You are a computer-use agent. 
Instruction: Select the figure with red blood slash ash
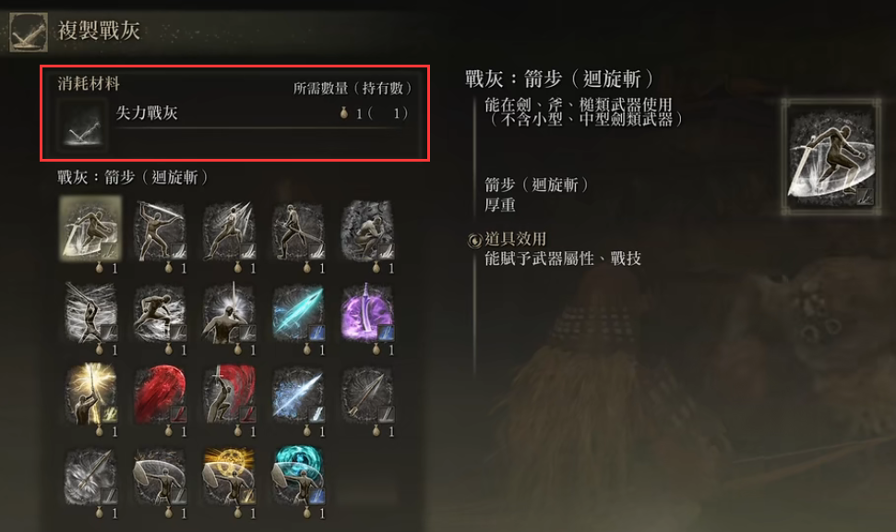pyautogui.click(x=229, y=394)
